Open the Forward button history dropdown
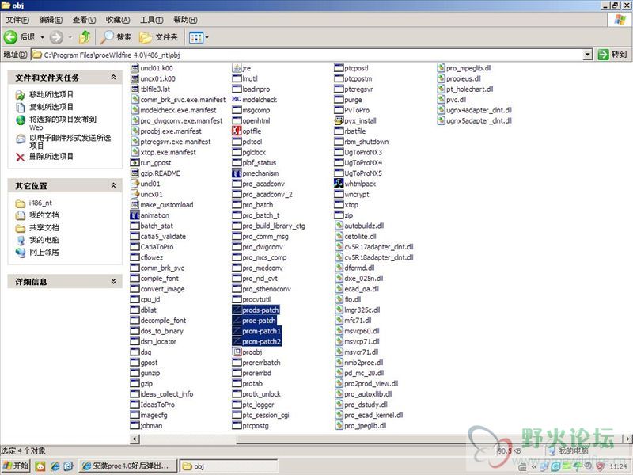The height and width of the screenshot is (475, 633). point(70,37)
